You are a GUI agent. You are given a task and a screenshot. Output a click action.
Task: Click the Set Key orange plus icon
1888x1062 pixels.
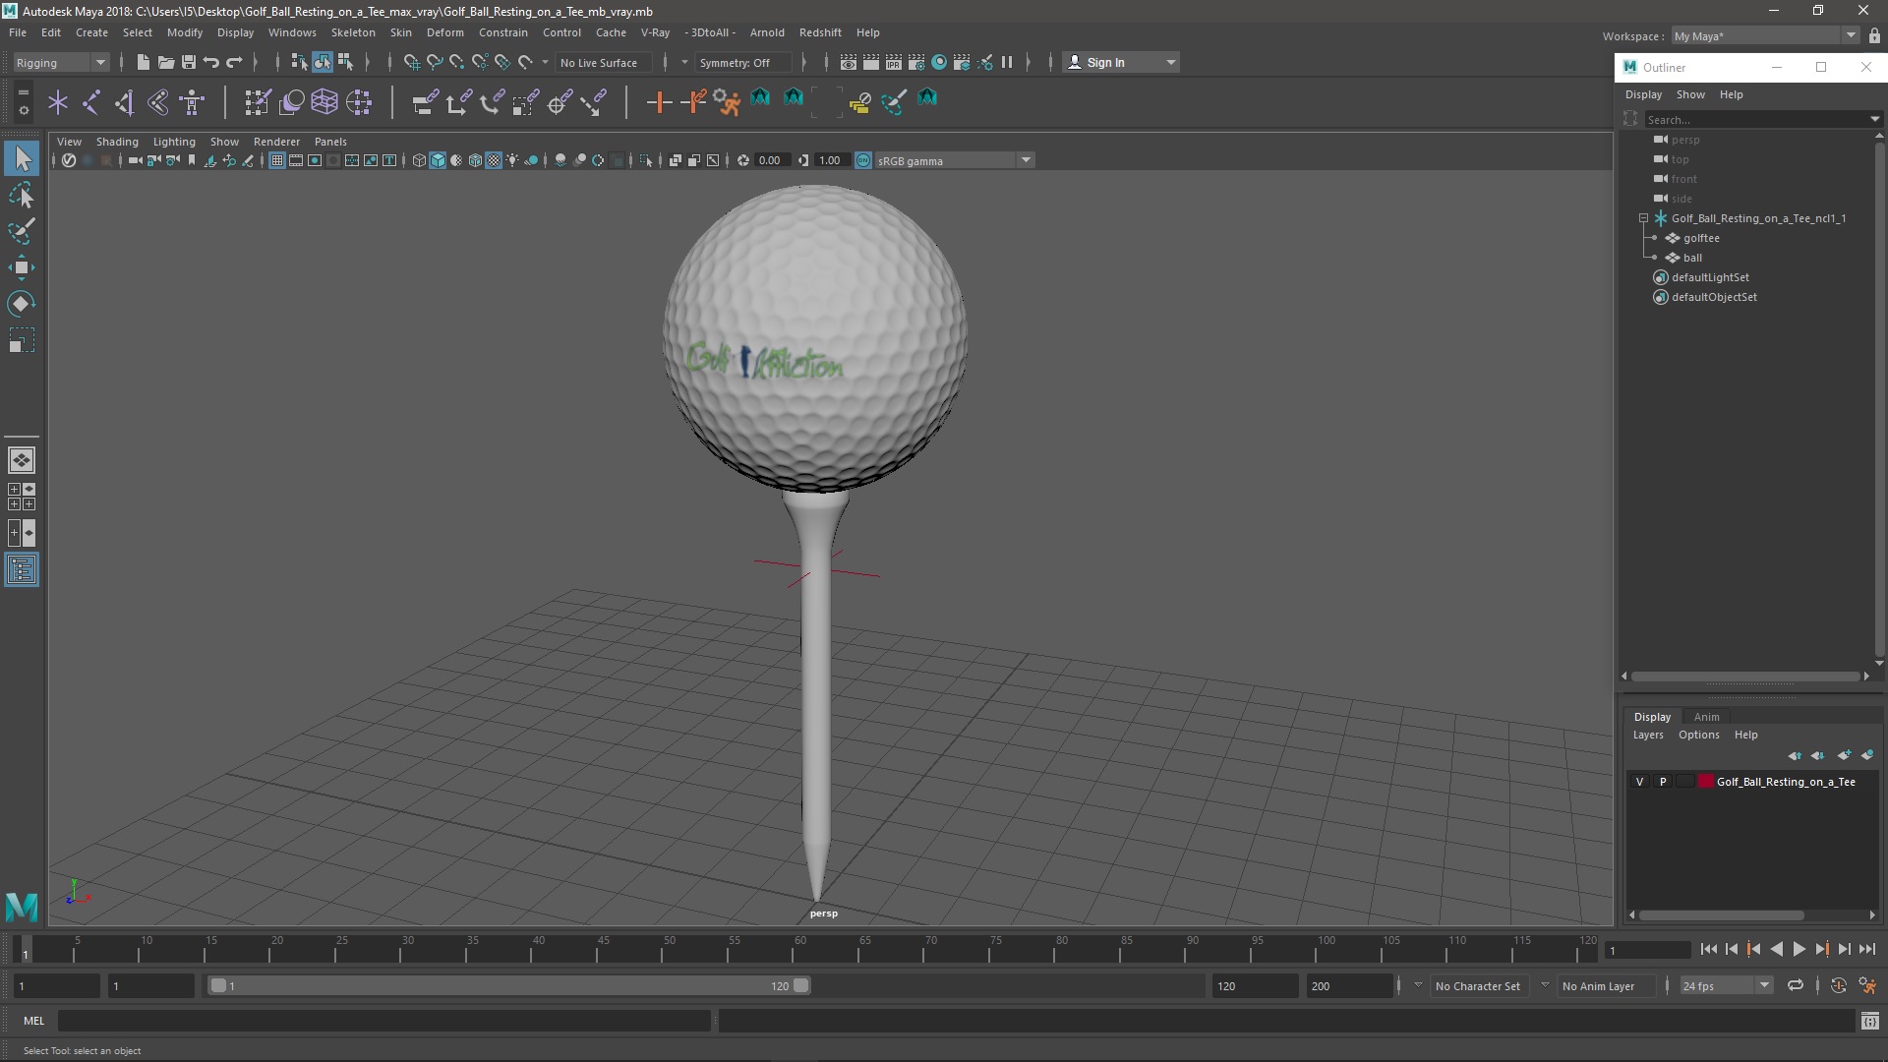[659, 102]
